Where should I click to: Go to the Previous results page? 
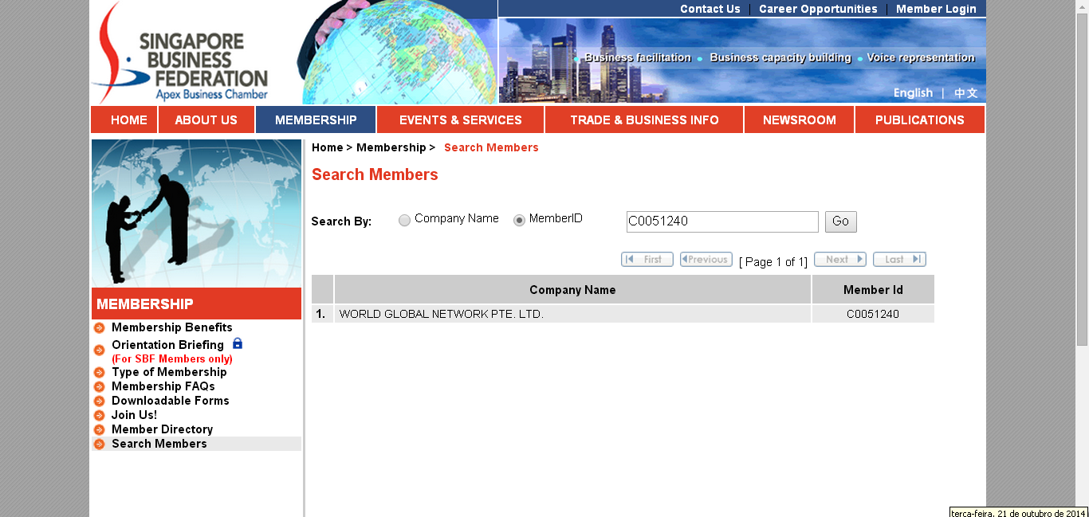coord(706,259)
